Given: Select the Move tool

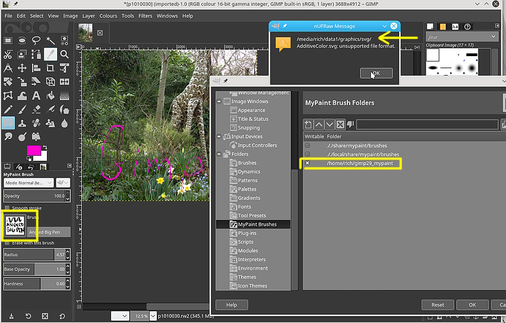Looking at the screenshot, I should pyautogui.click(x=22, y=68).
